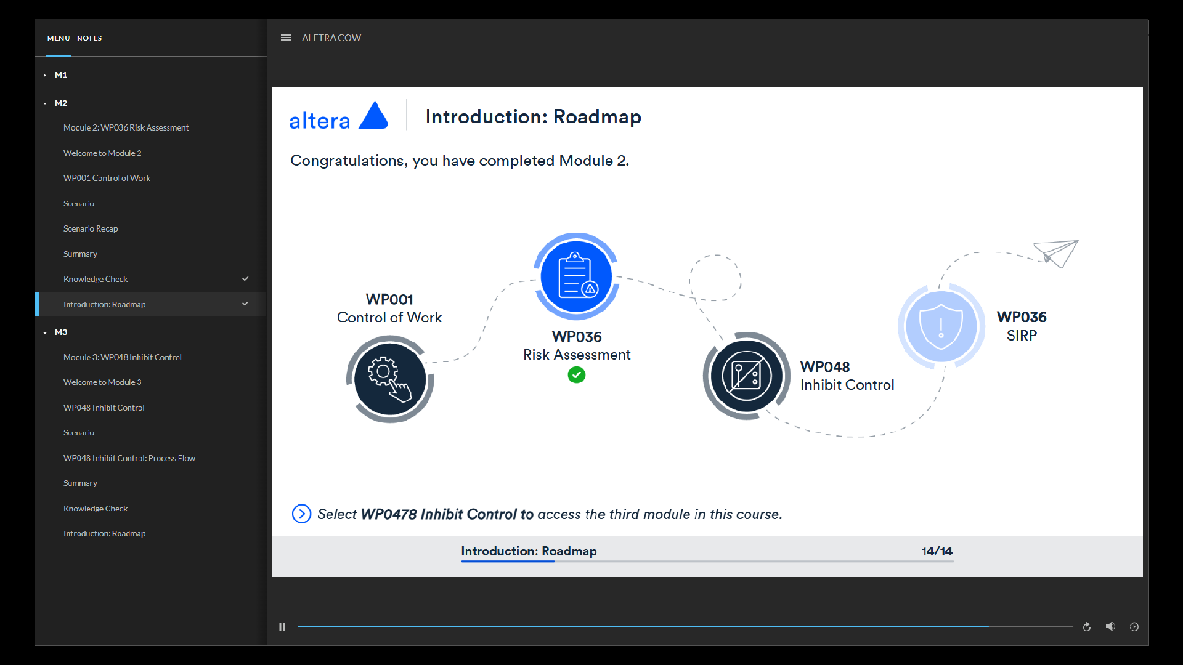The height and width of the screenshot is (665, 1183).
Task: Pause the slide playback
Action: click(x=282, y=626)
